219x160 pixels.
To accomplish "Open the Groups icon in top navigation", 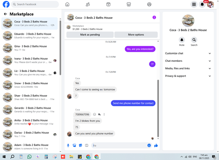I will click(x=149, y=4).
